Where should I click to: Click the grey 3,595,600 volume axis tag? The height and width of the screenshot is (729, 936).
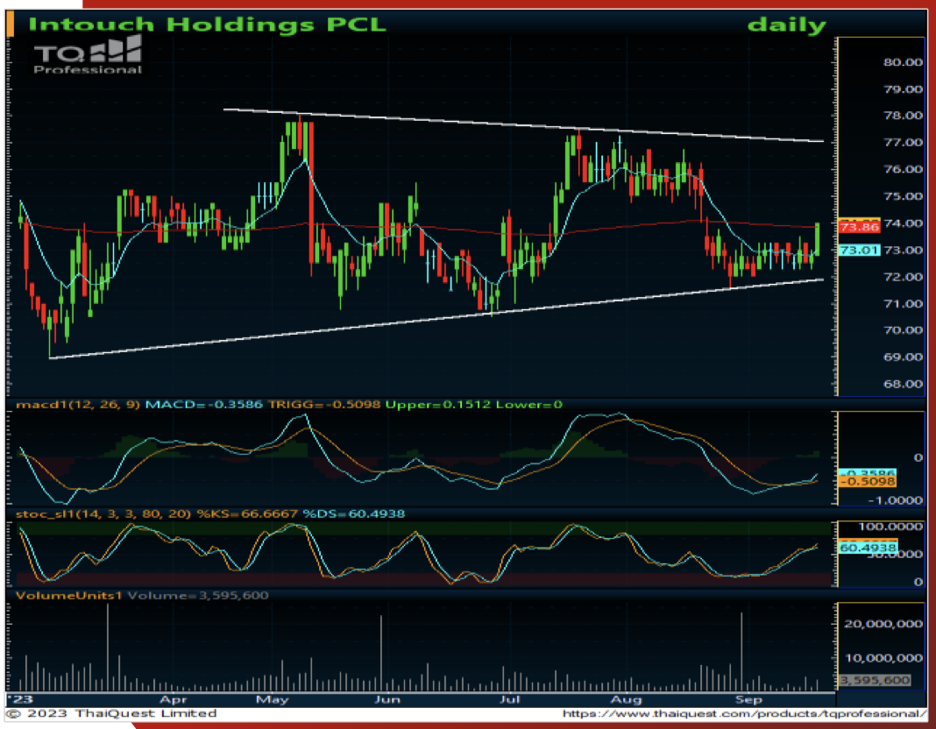click(875, 680)
